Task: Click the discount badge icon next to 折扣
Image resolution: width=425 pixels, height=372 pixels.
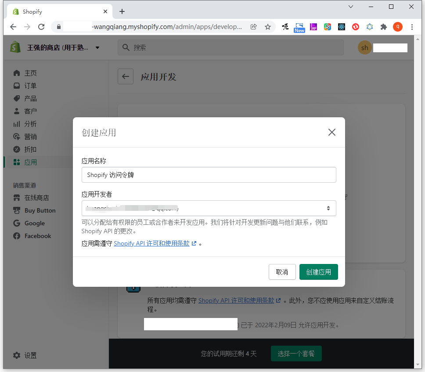Action: click(x=17, y=149)
